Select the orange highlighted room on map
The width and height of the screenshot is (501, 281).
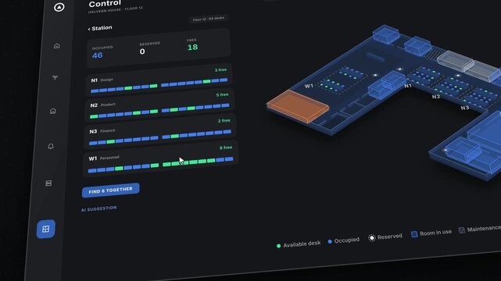297,106
